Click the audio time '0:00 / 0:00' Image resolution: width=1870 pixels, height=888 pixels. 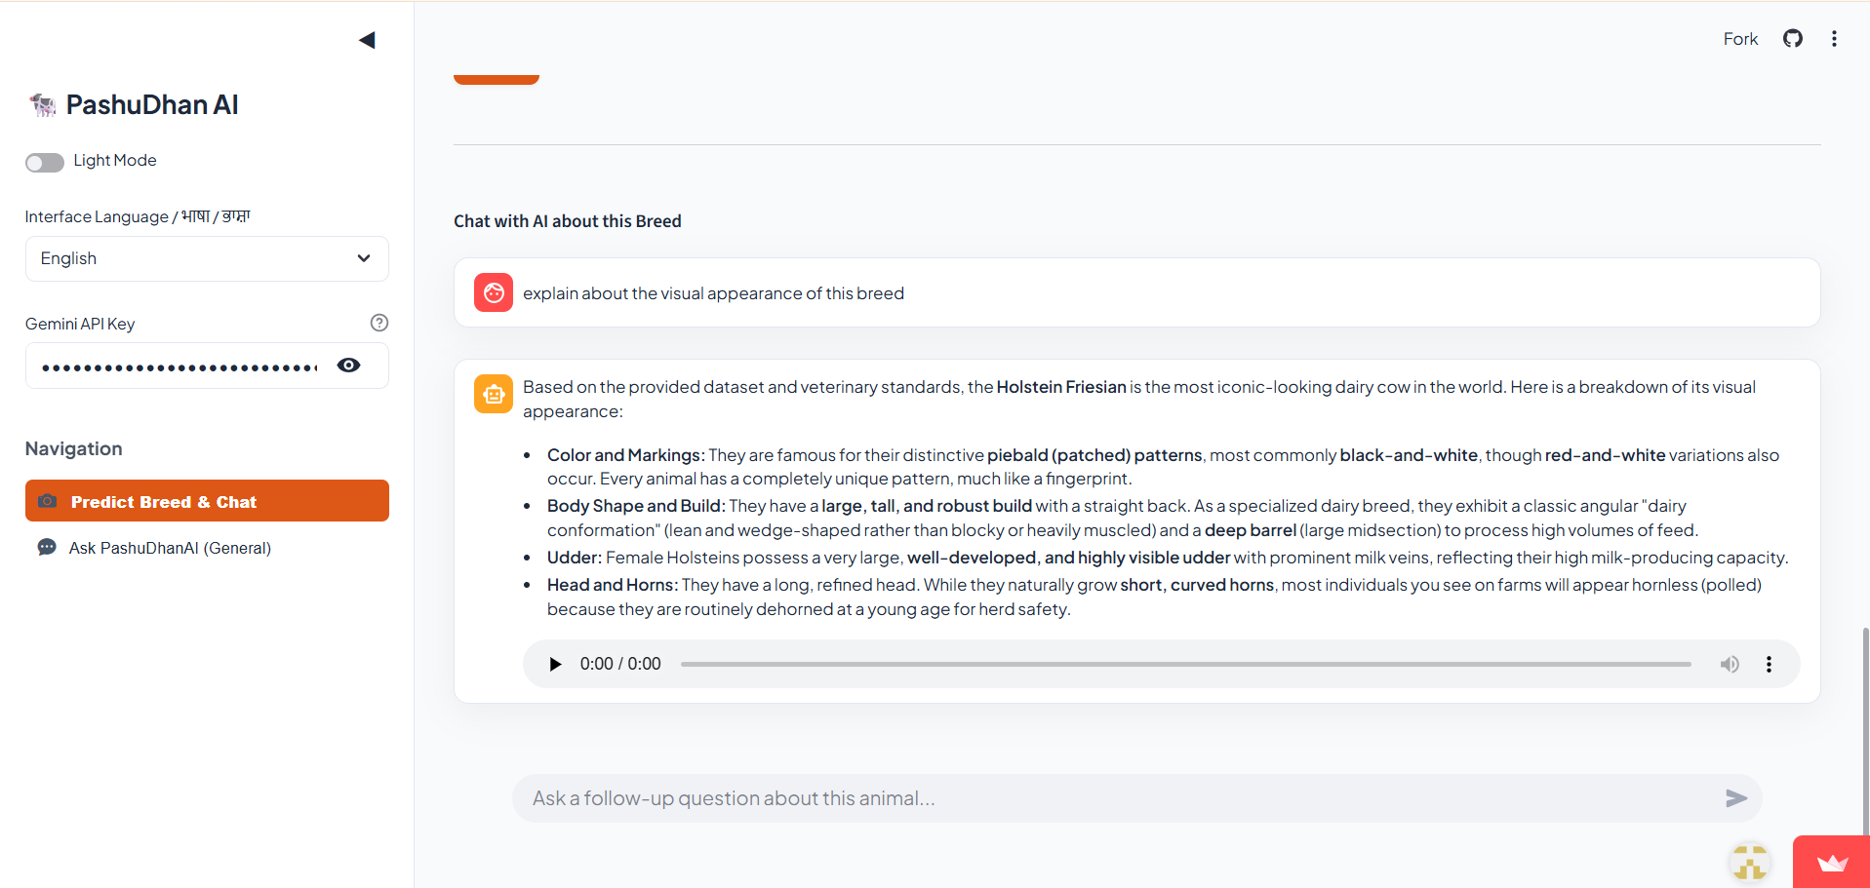pos(620,664)
